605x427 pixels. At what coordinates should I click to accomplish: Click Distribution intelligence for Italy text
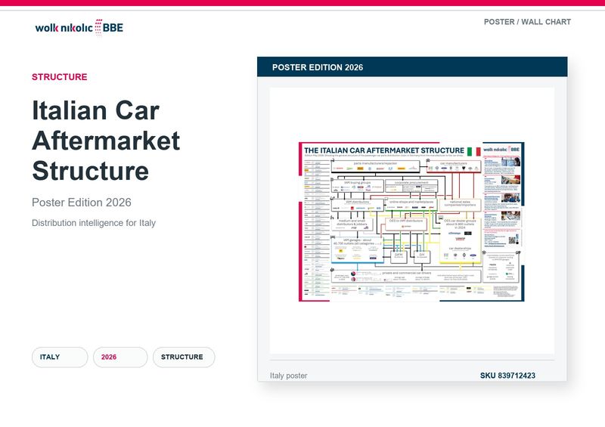point(94,223)
